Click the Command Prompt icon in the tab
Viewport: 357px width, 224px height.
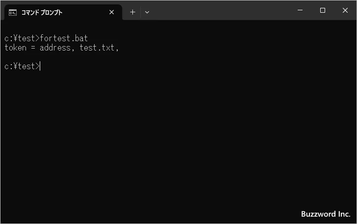[x=13, y=12]
